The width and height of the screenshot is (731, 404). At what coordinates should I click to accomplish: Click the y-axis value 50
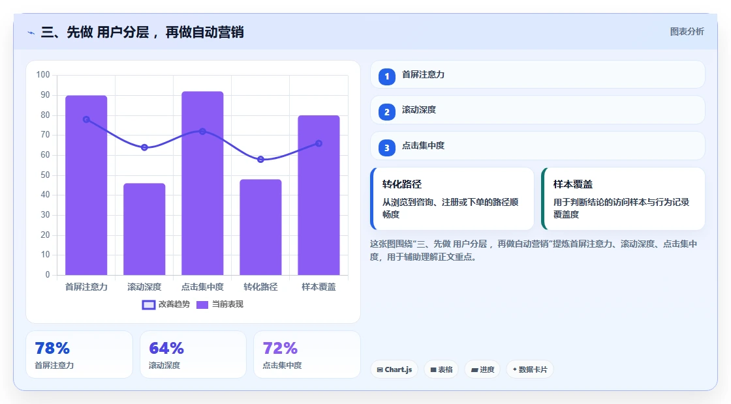[x=45, y=175]
